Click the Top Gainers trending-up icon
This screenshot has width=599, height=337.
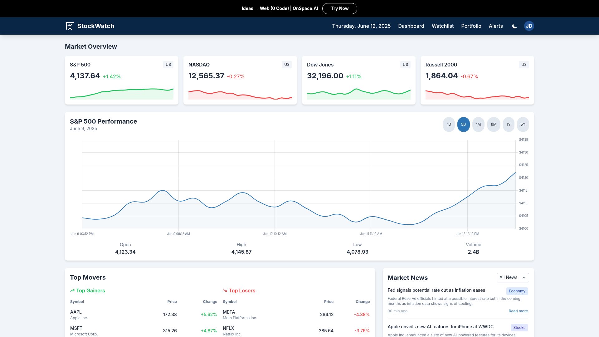(72, 291)
